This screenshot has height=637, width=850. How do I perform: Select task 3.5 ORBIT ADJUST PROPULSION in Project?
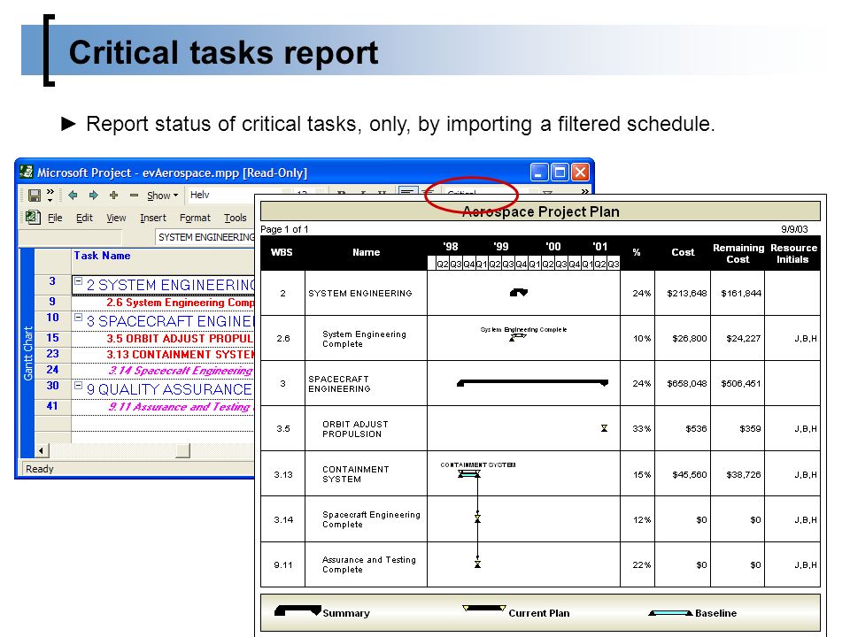tap(180, 339)
